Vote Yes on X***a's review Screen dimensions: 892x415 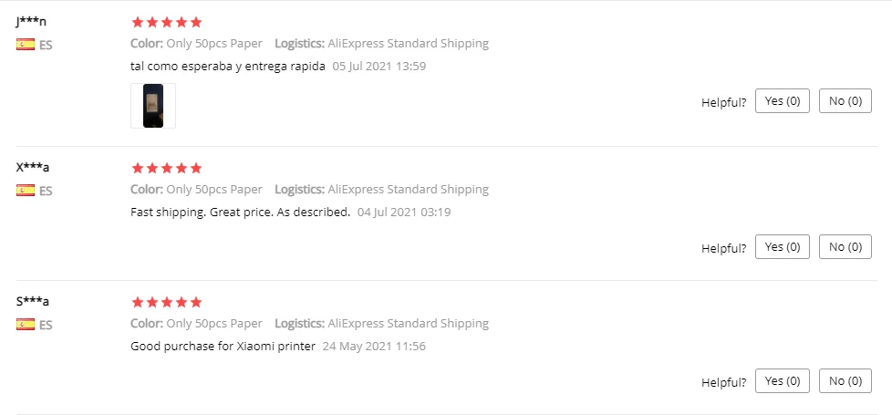click(782, 247)
